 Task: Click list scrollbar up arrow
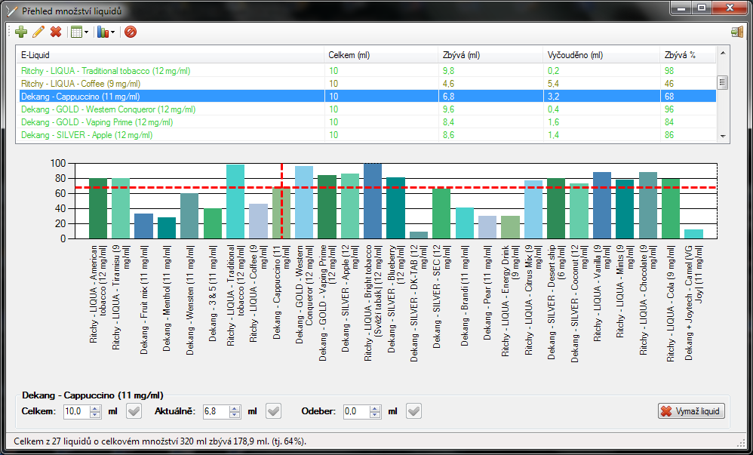tap(723, 52)
